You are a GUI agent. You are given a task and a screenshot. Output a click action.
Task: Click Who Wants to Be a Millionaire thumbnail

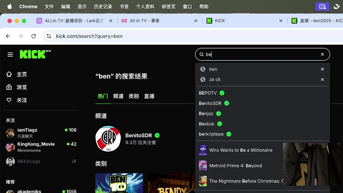(x=203, y=150)
